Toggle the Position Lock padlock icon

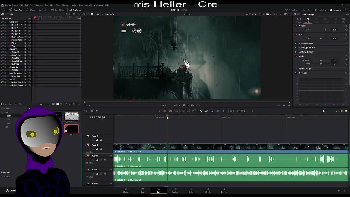click(x=212, y=111)
